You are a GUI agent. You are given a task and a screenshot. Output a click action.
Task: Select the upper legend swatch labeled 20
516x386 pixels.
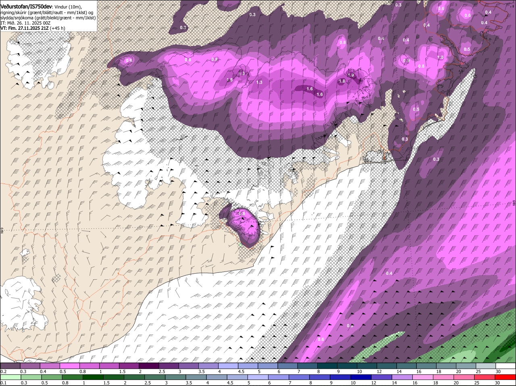click(466, 366)
